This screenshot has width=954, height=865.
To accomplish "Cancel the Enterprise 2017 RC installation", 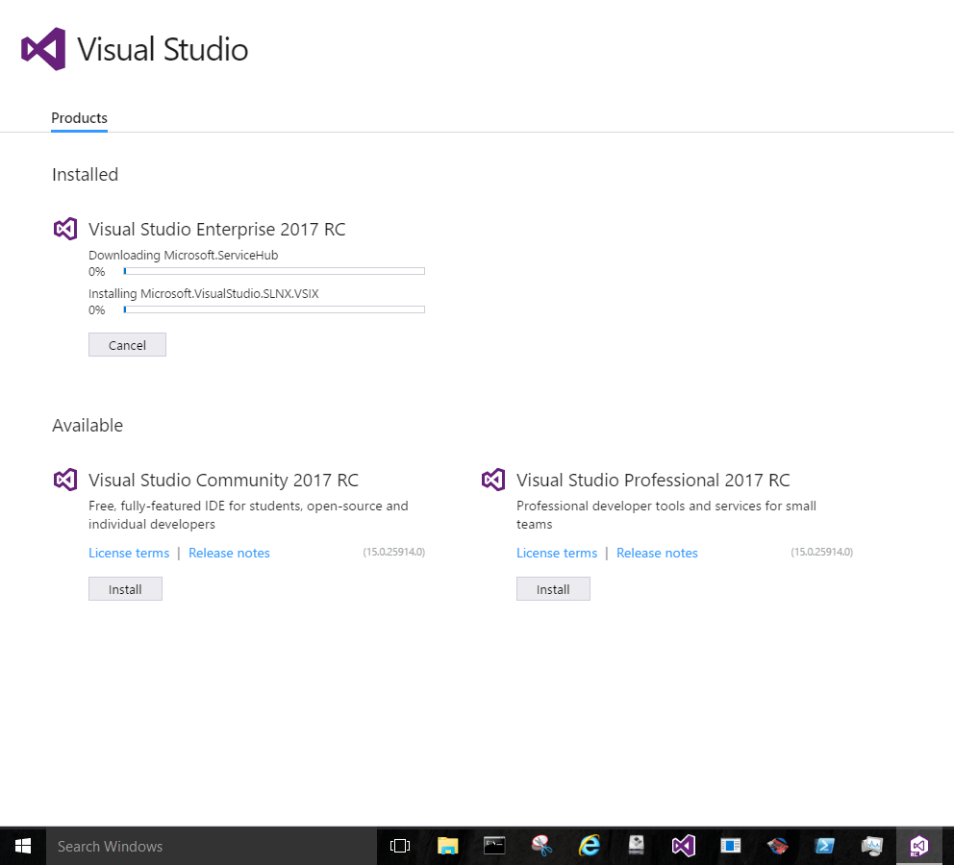I will coord(127,345).
